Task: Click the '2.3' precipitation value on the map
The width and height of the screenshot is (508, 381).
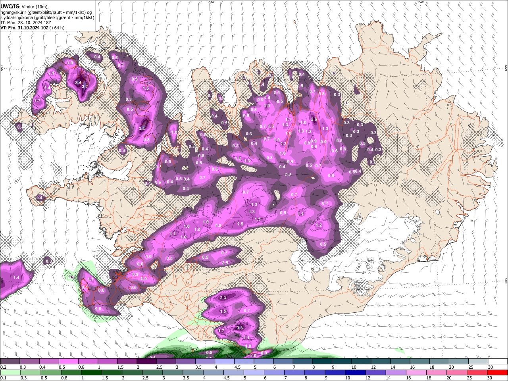Action: [223, 298]
